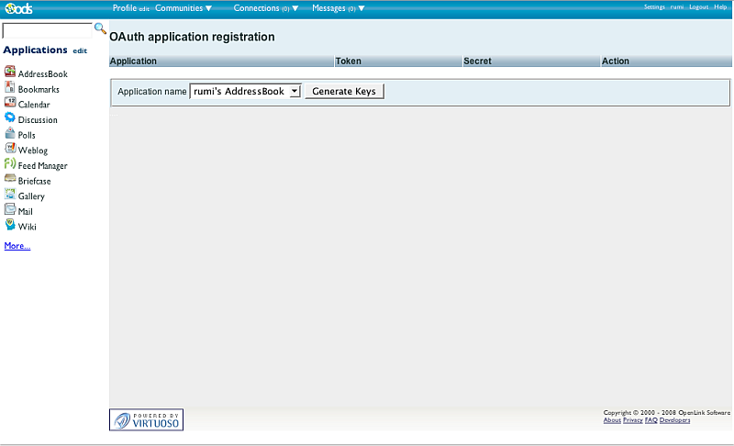This screenshot has width=734, height=446.
Task: Open the Help link
Action: coord(720,7)
